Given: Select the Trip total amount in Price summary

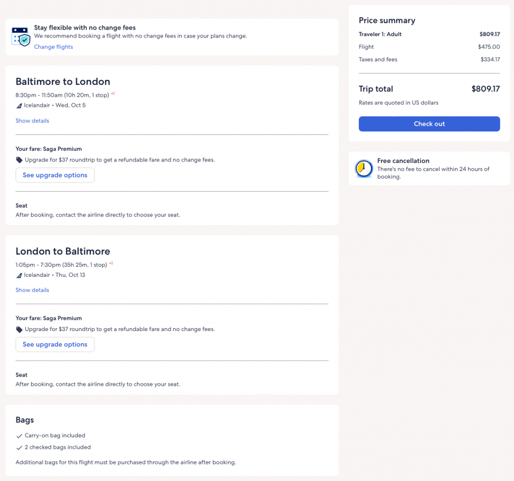Looking at the screenshot, I should coord(485,89).
